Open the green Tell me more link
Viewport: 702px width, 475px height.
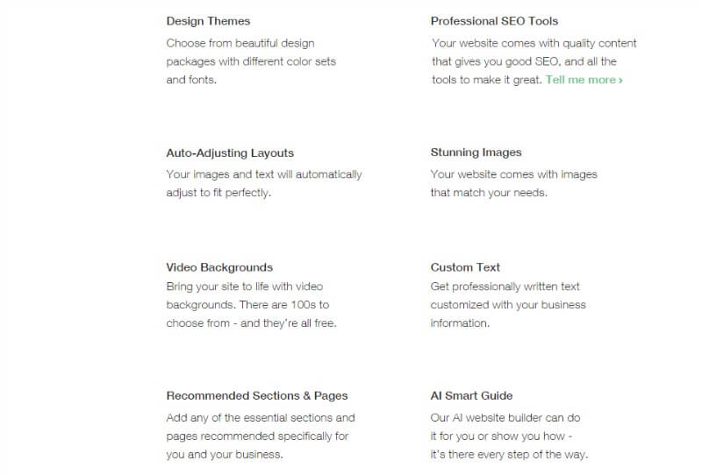pyautogui.click(x=584, y=80)
